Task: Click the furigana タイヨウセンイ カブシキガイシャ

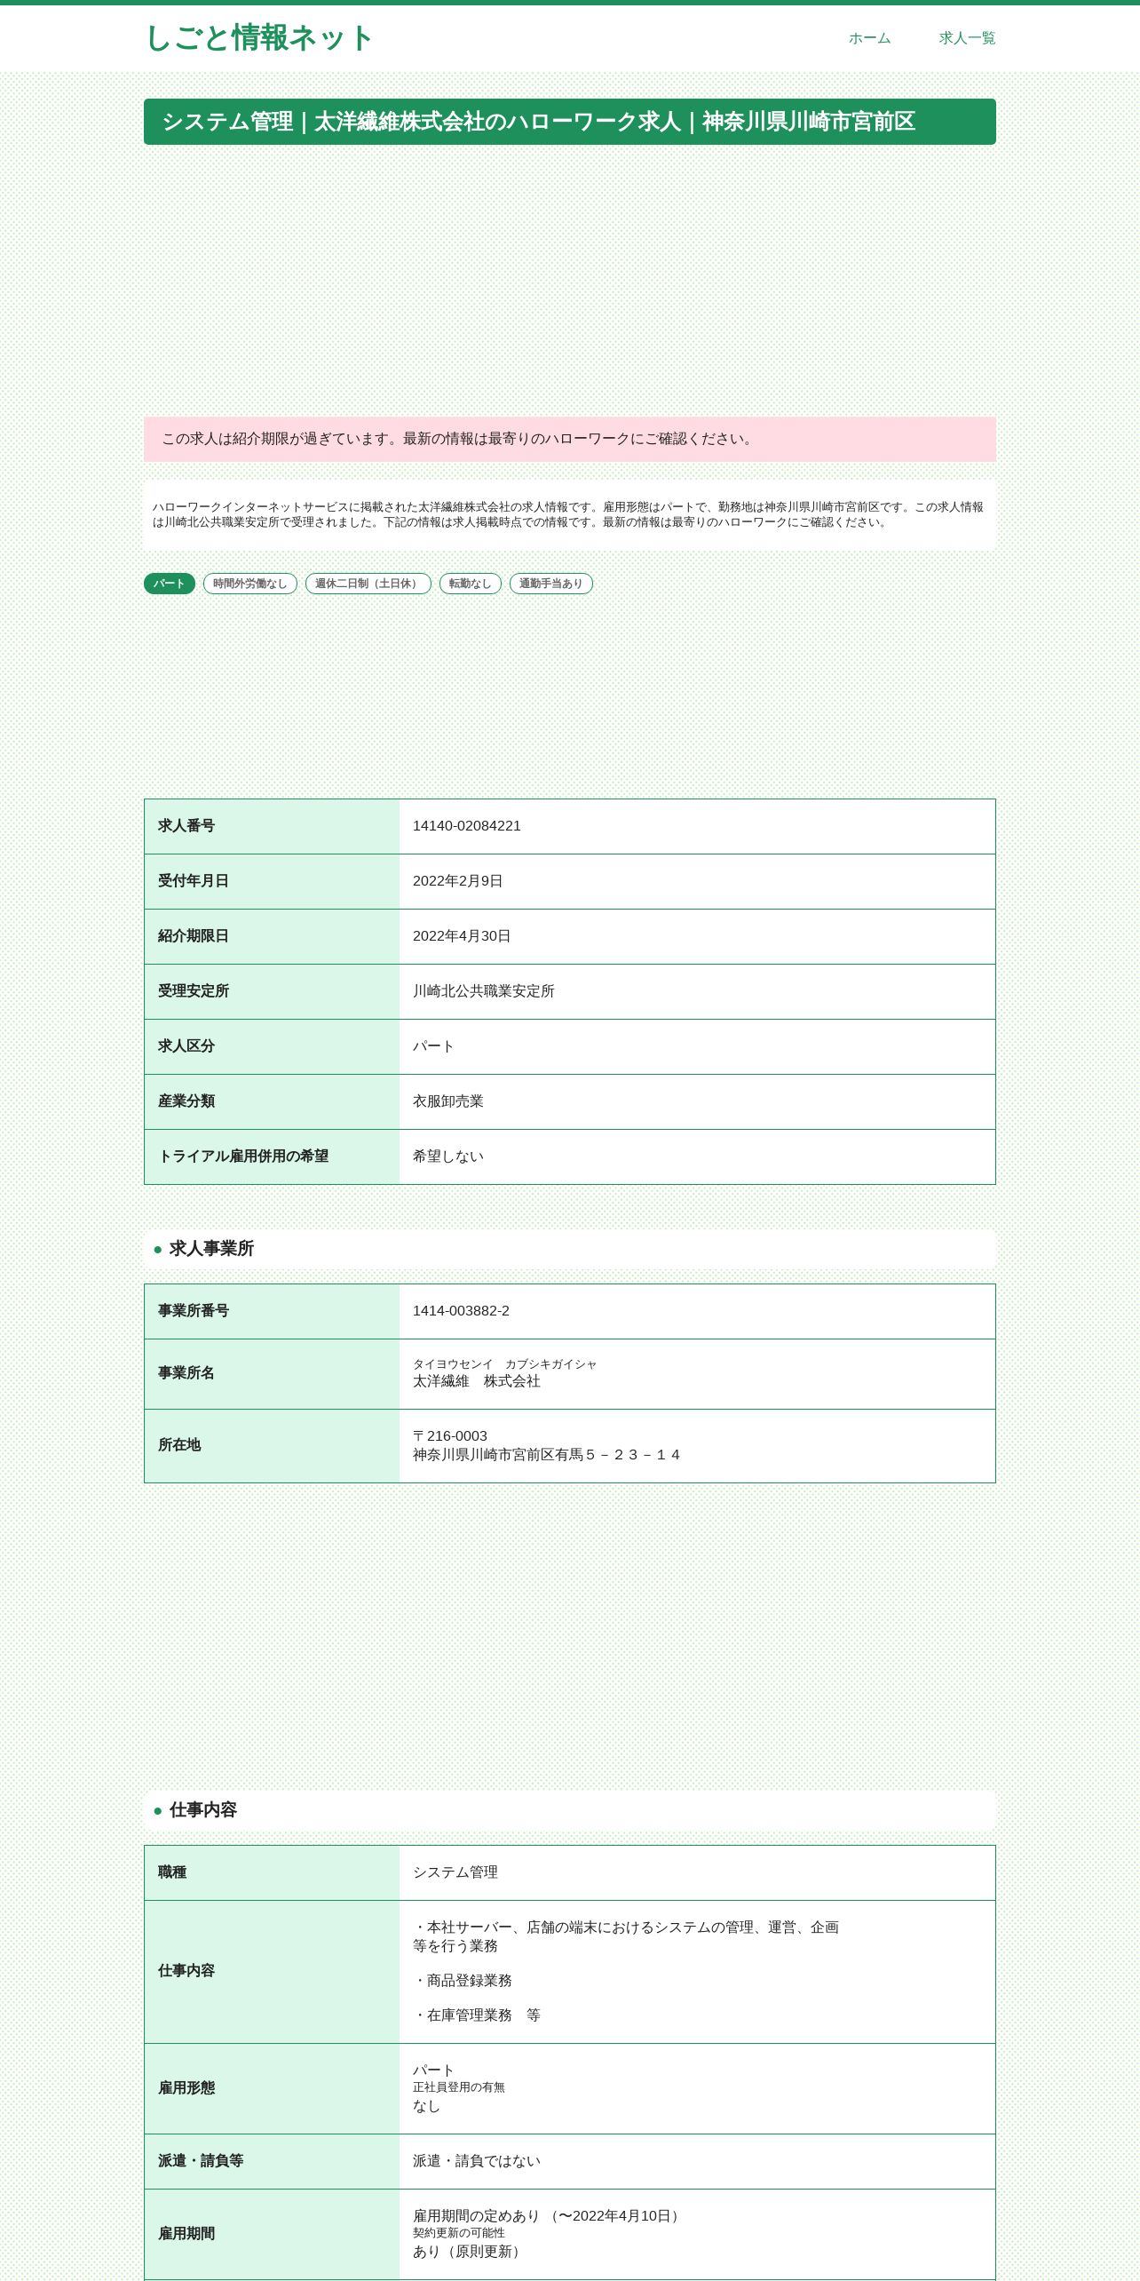Action: click(504, 1364)
